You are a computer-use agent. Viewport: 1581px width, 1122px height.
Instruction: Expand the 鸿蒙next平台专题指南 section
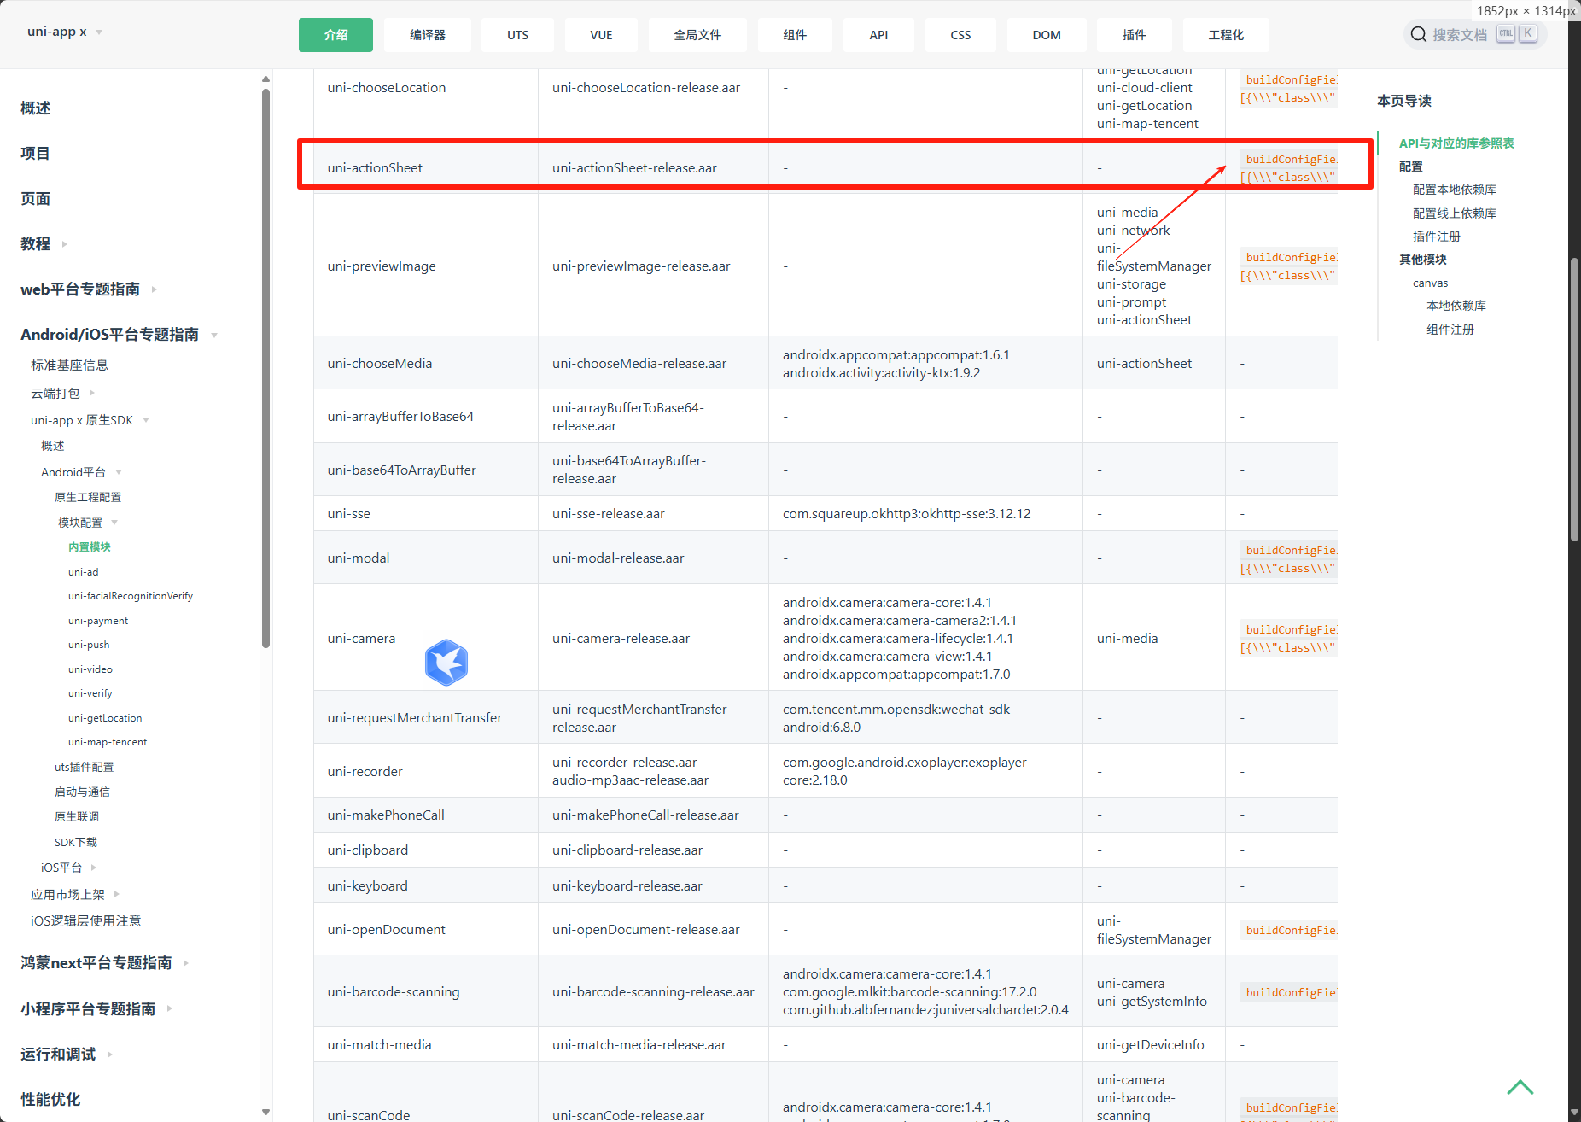[x=185, y=963]
